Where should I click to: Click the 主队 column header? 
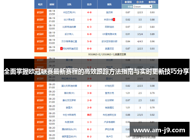pos(69,4)
